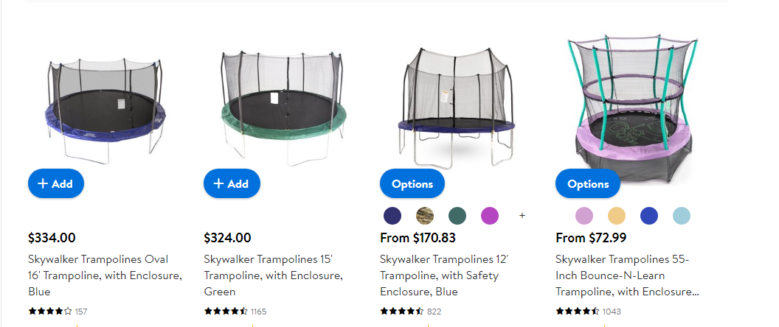The height and width of the screenshot is (327, 779).
Task: Select the navy blue color swatch
Action: coord(392,216)
